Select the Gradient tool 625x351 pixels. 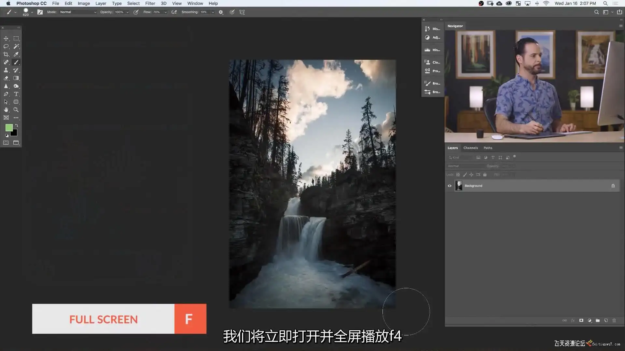click(16, 78)
